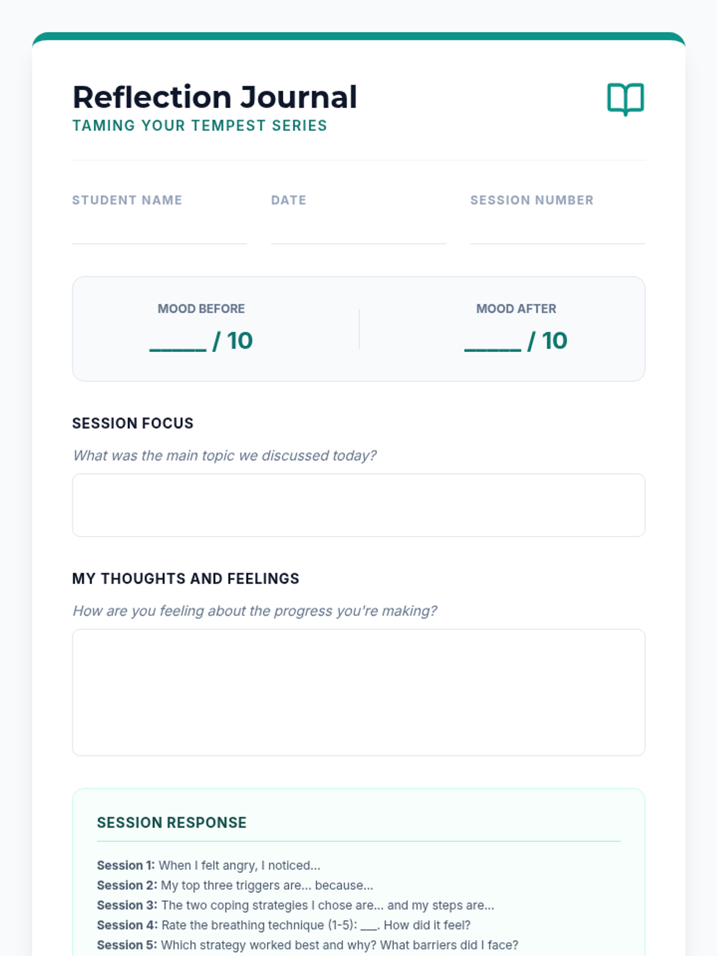Viewport: 717px width, 956px height.
Task: Click the Mood After label
Action: click(x=516, y=309)
